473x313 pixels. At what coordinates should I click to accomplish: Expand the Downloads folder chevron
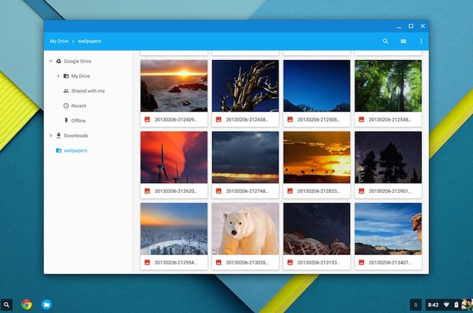tap(51, 136)
